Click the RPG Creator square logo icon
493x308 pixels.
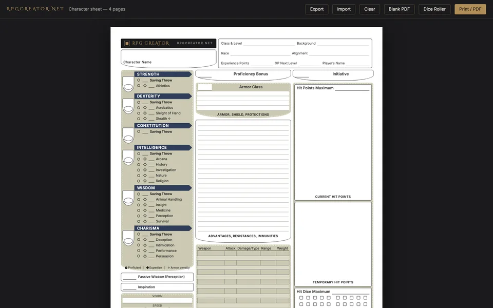(x=127, y=43)
